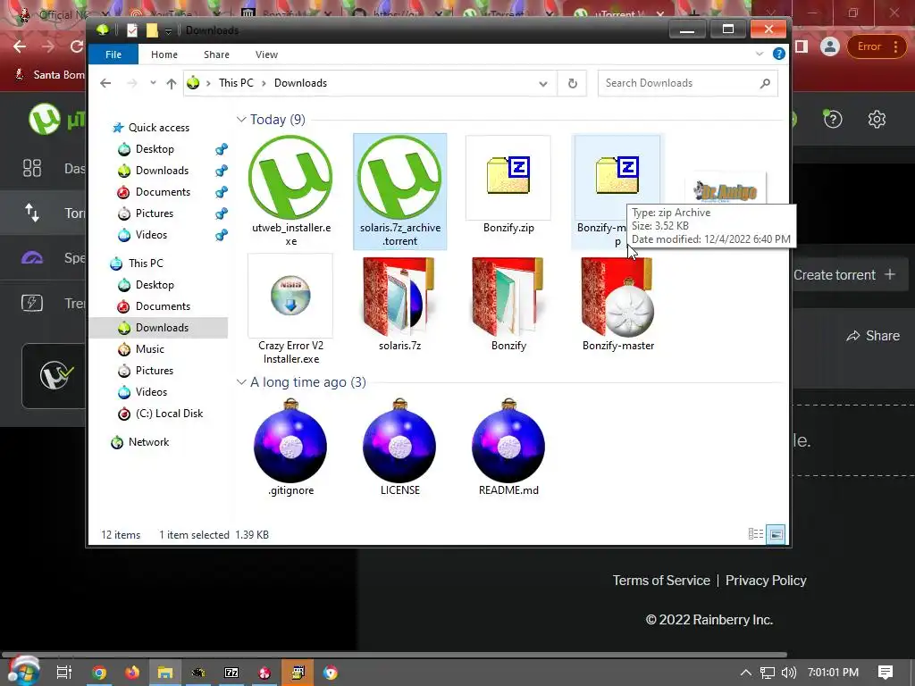Expand the ribbon with chevron

click(760, 54)
